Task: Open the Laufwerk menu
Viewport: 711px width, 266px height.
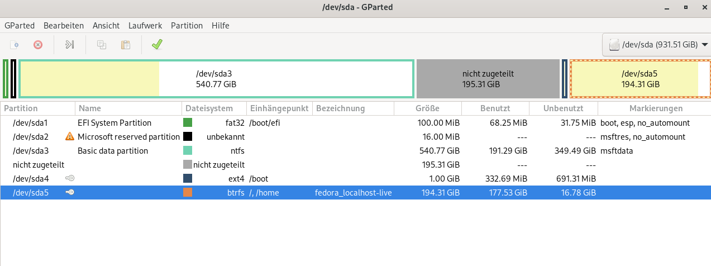Action: tap(145, 26)
